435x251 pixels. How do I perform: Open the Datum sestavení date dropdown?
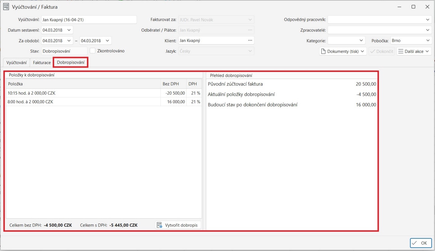69,30
